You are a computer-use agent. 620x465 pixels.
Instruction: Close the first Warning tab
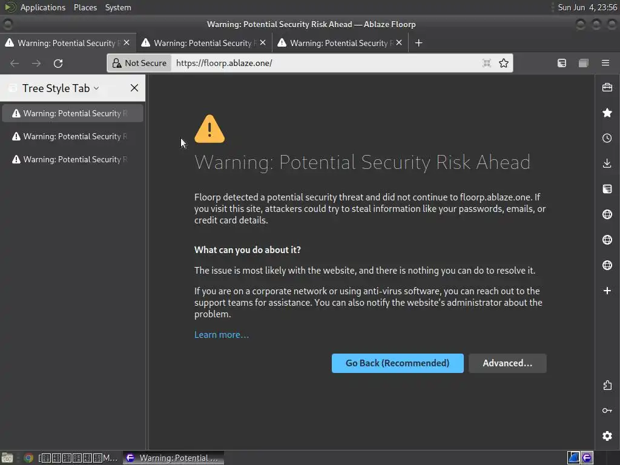click(127, 42)
